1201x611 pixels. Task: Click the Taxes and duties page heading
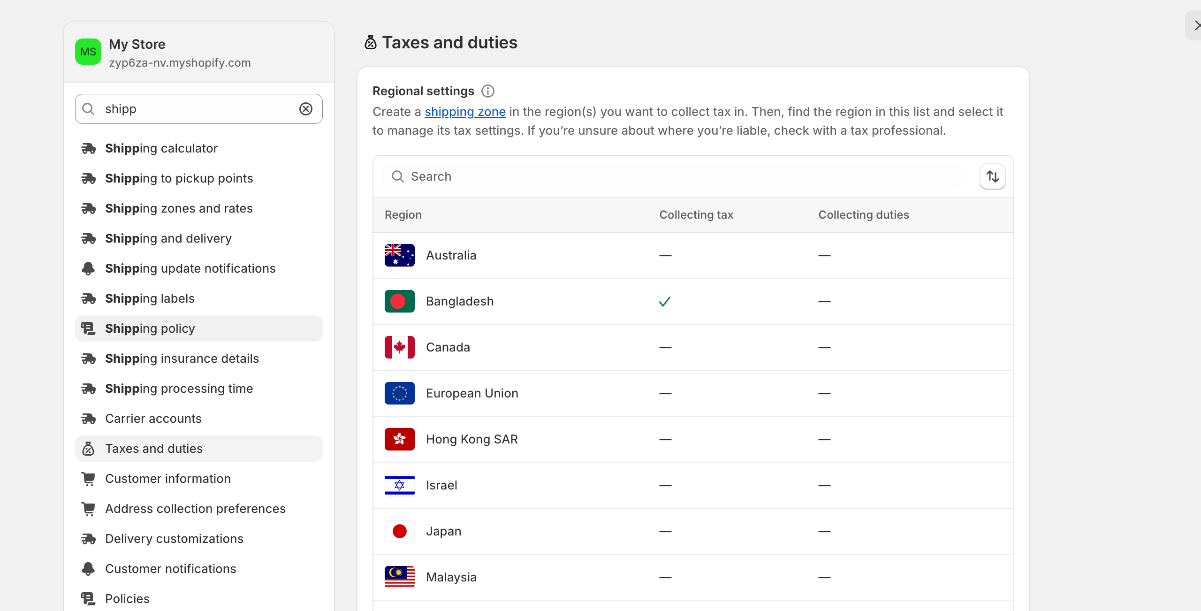[x=449, y=43]
